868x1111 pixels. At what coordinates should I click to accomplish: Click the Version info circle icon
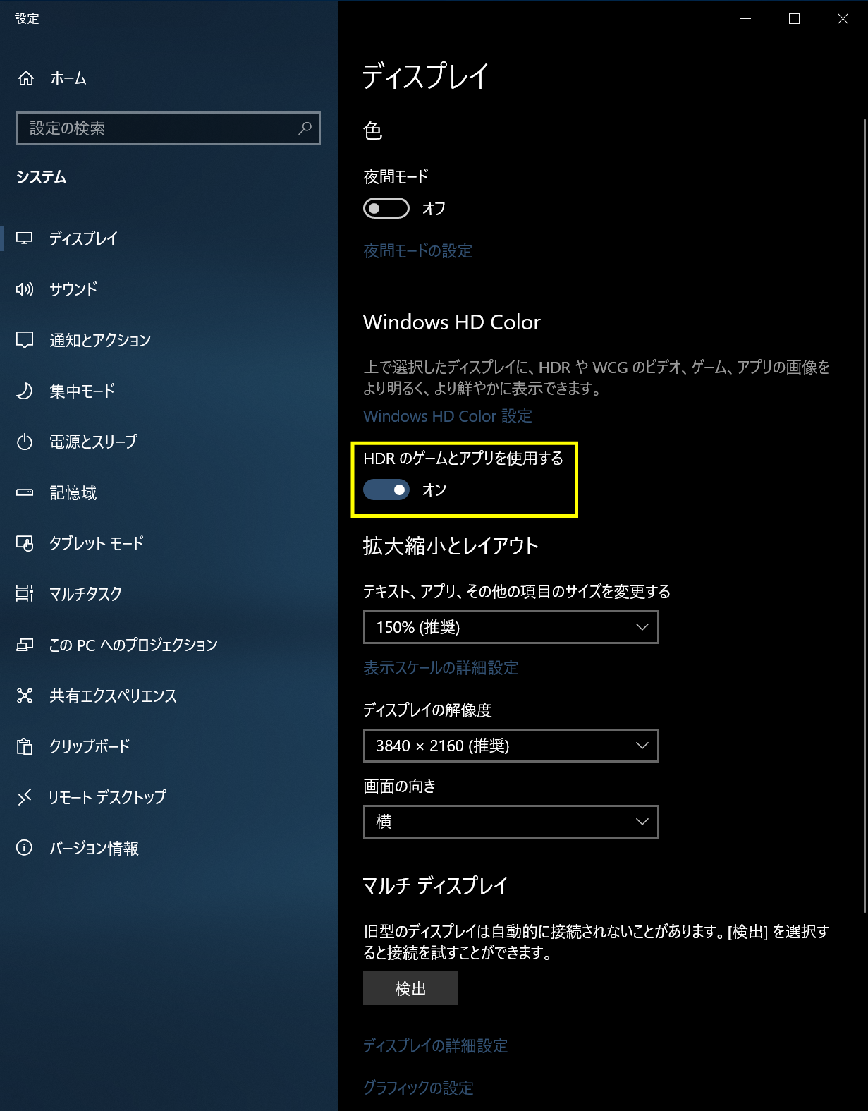click(x=25, y=848)
